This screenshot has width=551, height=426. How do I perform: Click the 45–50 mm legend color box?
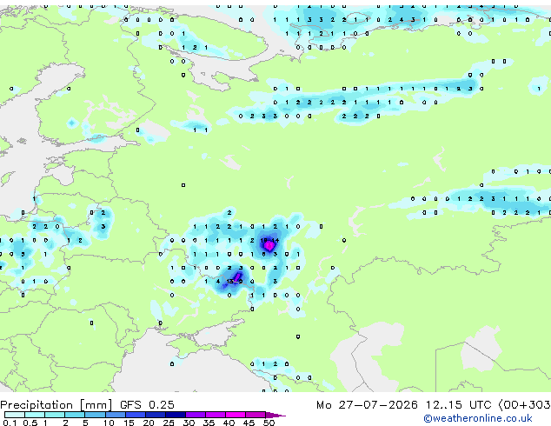click(x=256, y=415)
